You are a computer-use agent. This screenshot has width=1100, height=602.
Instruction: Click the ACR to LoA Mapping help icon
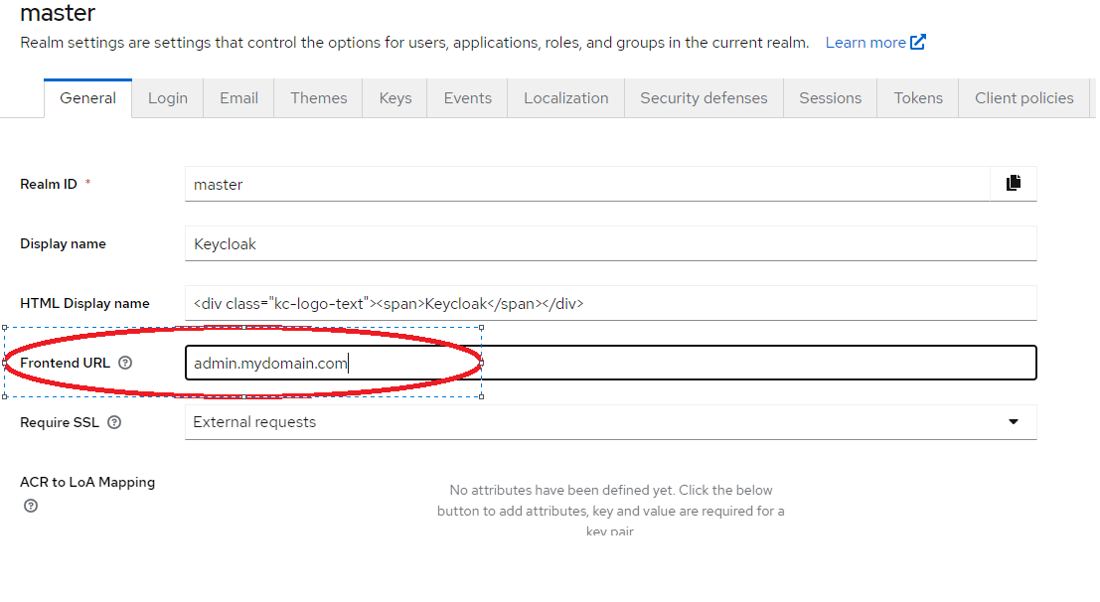tap(30, 506)
